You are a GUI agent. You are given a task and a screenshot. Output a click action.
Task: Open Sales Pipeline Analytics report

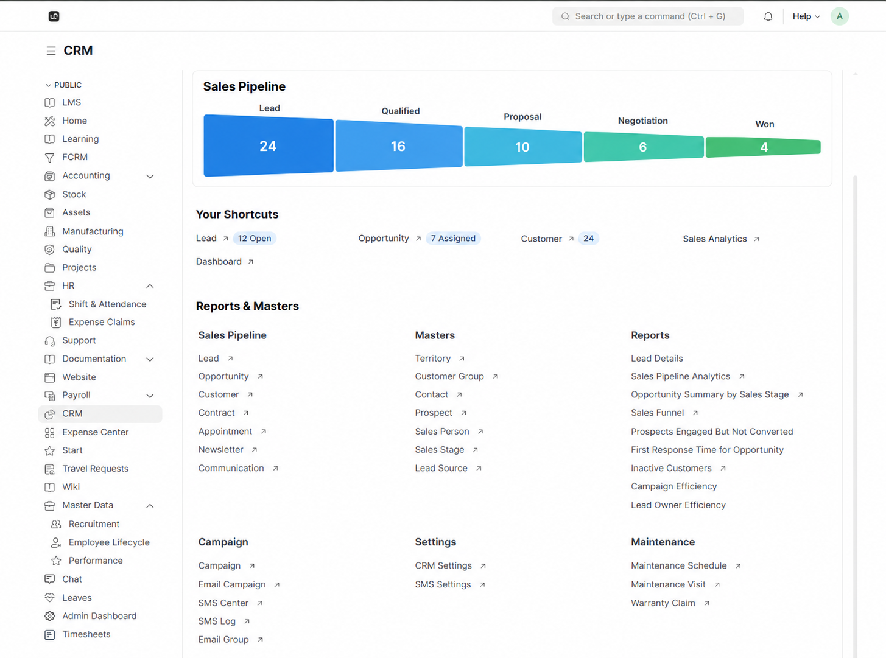[x=687, y=376]
